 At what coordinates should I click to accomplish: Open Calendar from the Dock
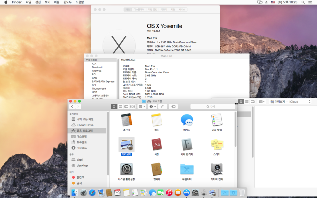pyautogui.click(x=118, y=193)
